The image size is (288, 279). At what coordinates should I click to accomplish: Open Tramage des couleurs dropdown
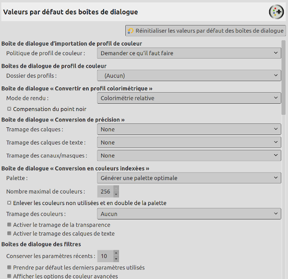[189, 214]
